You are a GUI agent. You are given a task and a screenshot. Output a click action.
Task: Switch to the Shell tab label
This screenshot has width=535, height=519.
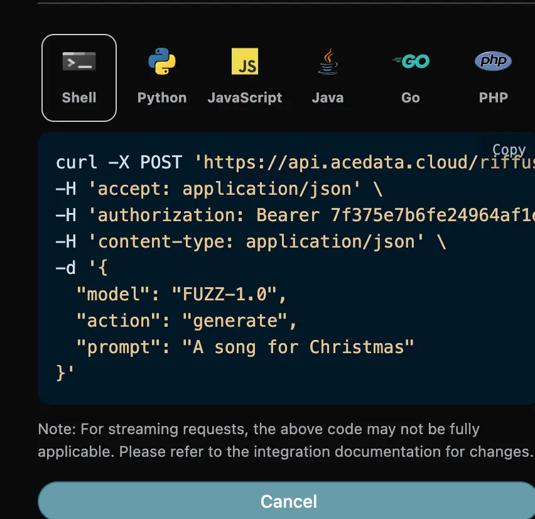click(79, 97)
